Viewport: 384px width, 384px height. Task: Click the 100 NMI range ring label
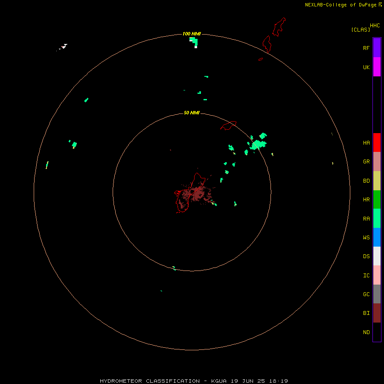point(192,34)
